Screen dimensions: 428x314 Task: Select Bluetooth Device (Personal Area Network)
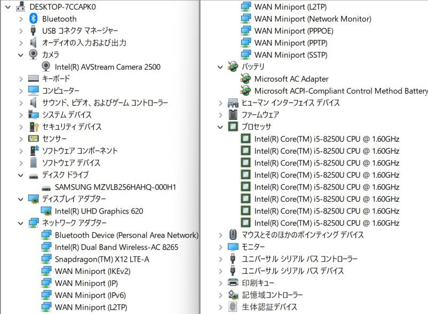click(126, 235)
